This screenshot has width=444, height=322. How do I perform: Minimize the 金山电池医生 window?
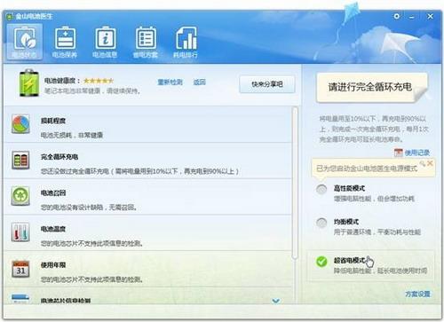[412, 17]
